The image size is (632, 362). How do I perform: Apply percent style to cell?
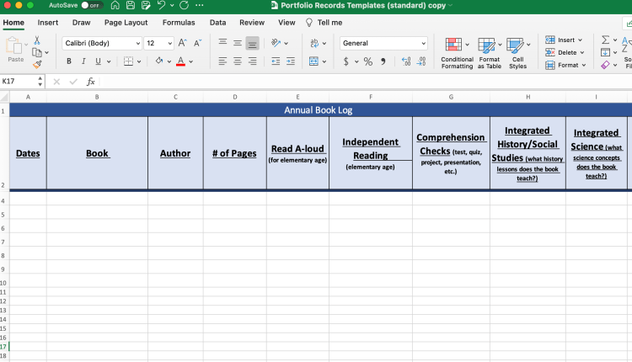pyautogui.click(x=367, y=61)
